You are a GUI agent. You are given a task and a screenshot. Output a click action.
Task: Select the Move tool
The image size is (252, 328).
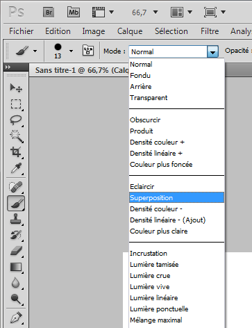(16, 88)
